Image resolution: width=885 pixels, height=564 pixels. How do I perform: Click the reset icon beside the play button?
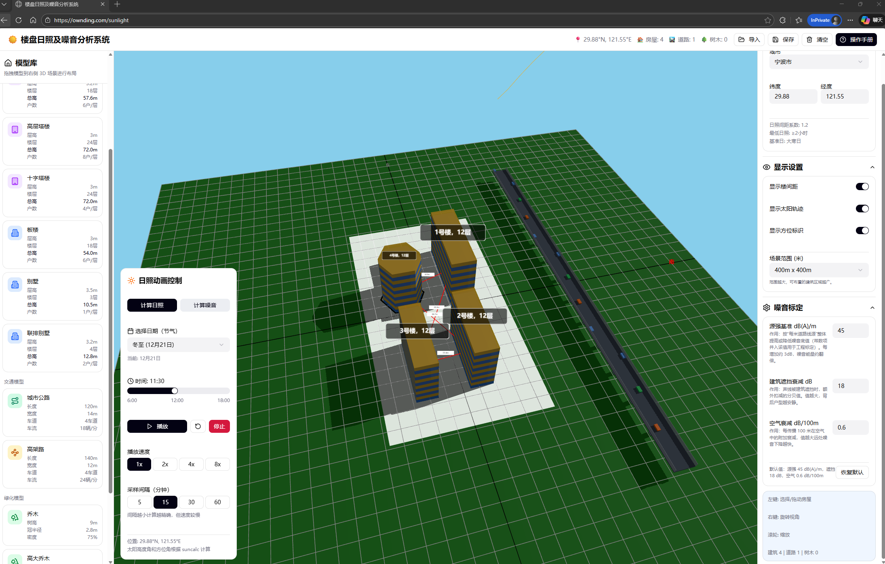tap(198, 426)
